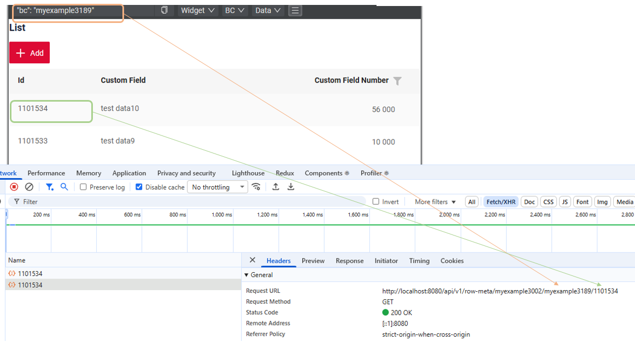Expand the Widget dropdown

(197, 10)
